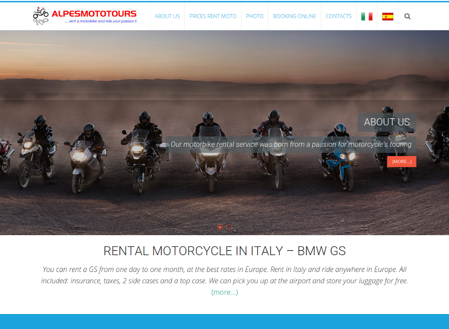Open search with the magnifier icon
Image resolution: width=449 pixels, height=329 pixels.
click(407, 16)
